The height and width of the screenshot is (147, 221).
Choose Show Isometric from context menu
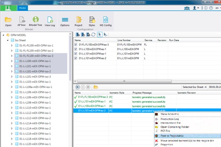(187, 114)
